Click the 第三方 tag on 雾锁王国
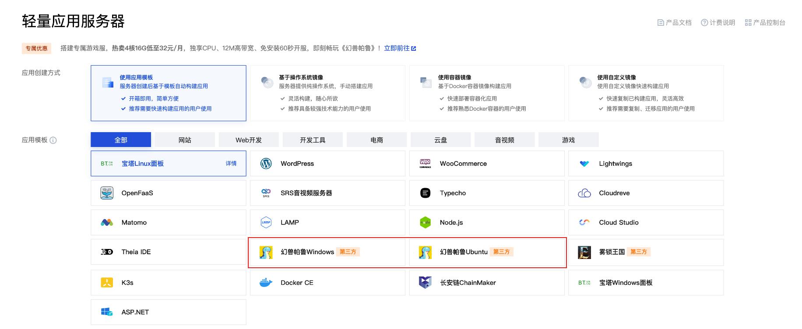Screen dimensions: 802x329 click(639, 252)
